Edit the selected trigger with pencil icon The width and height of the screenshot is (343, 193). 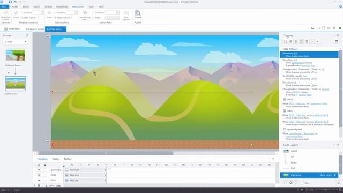tap(290, 42)
